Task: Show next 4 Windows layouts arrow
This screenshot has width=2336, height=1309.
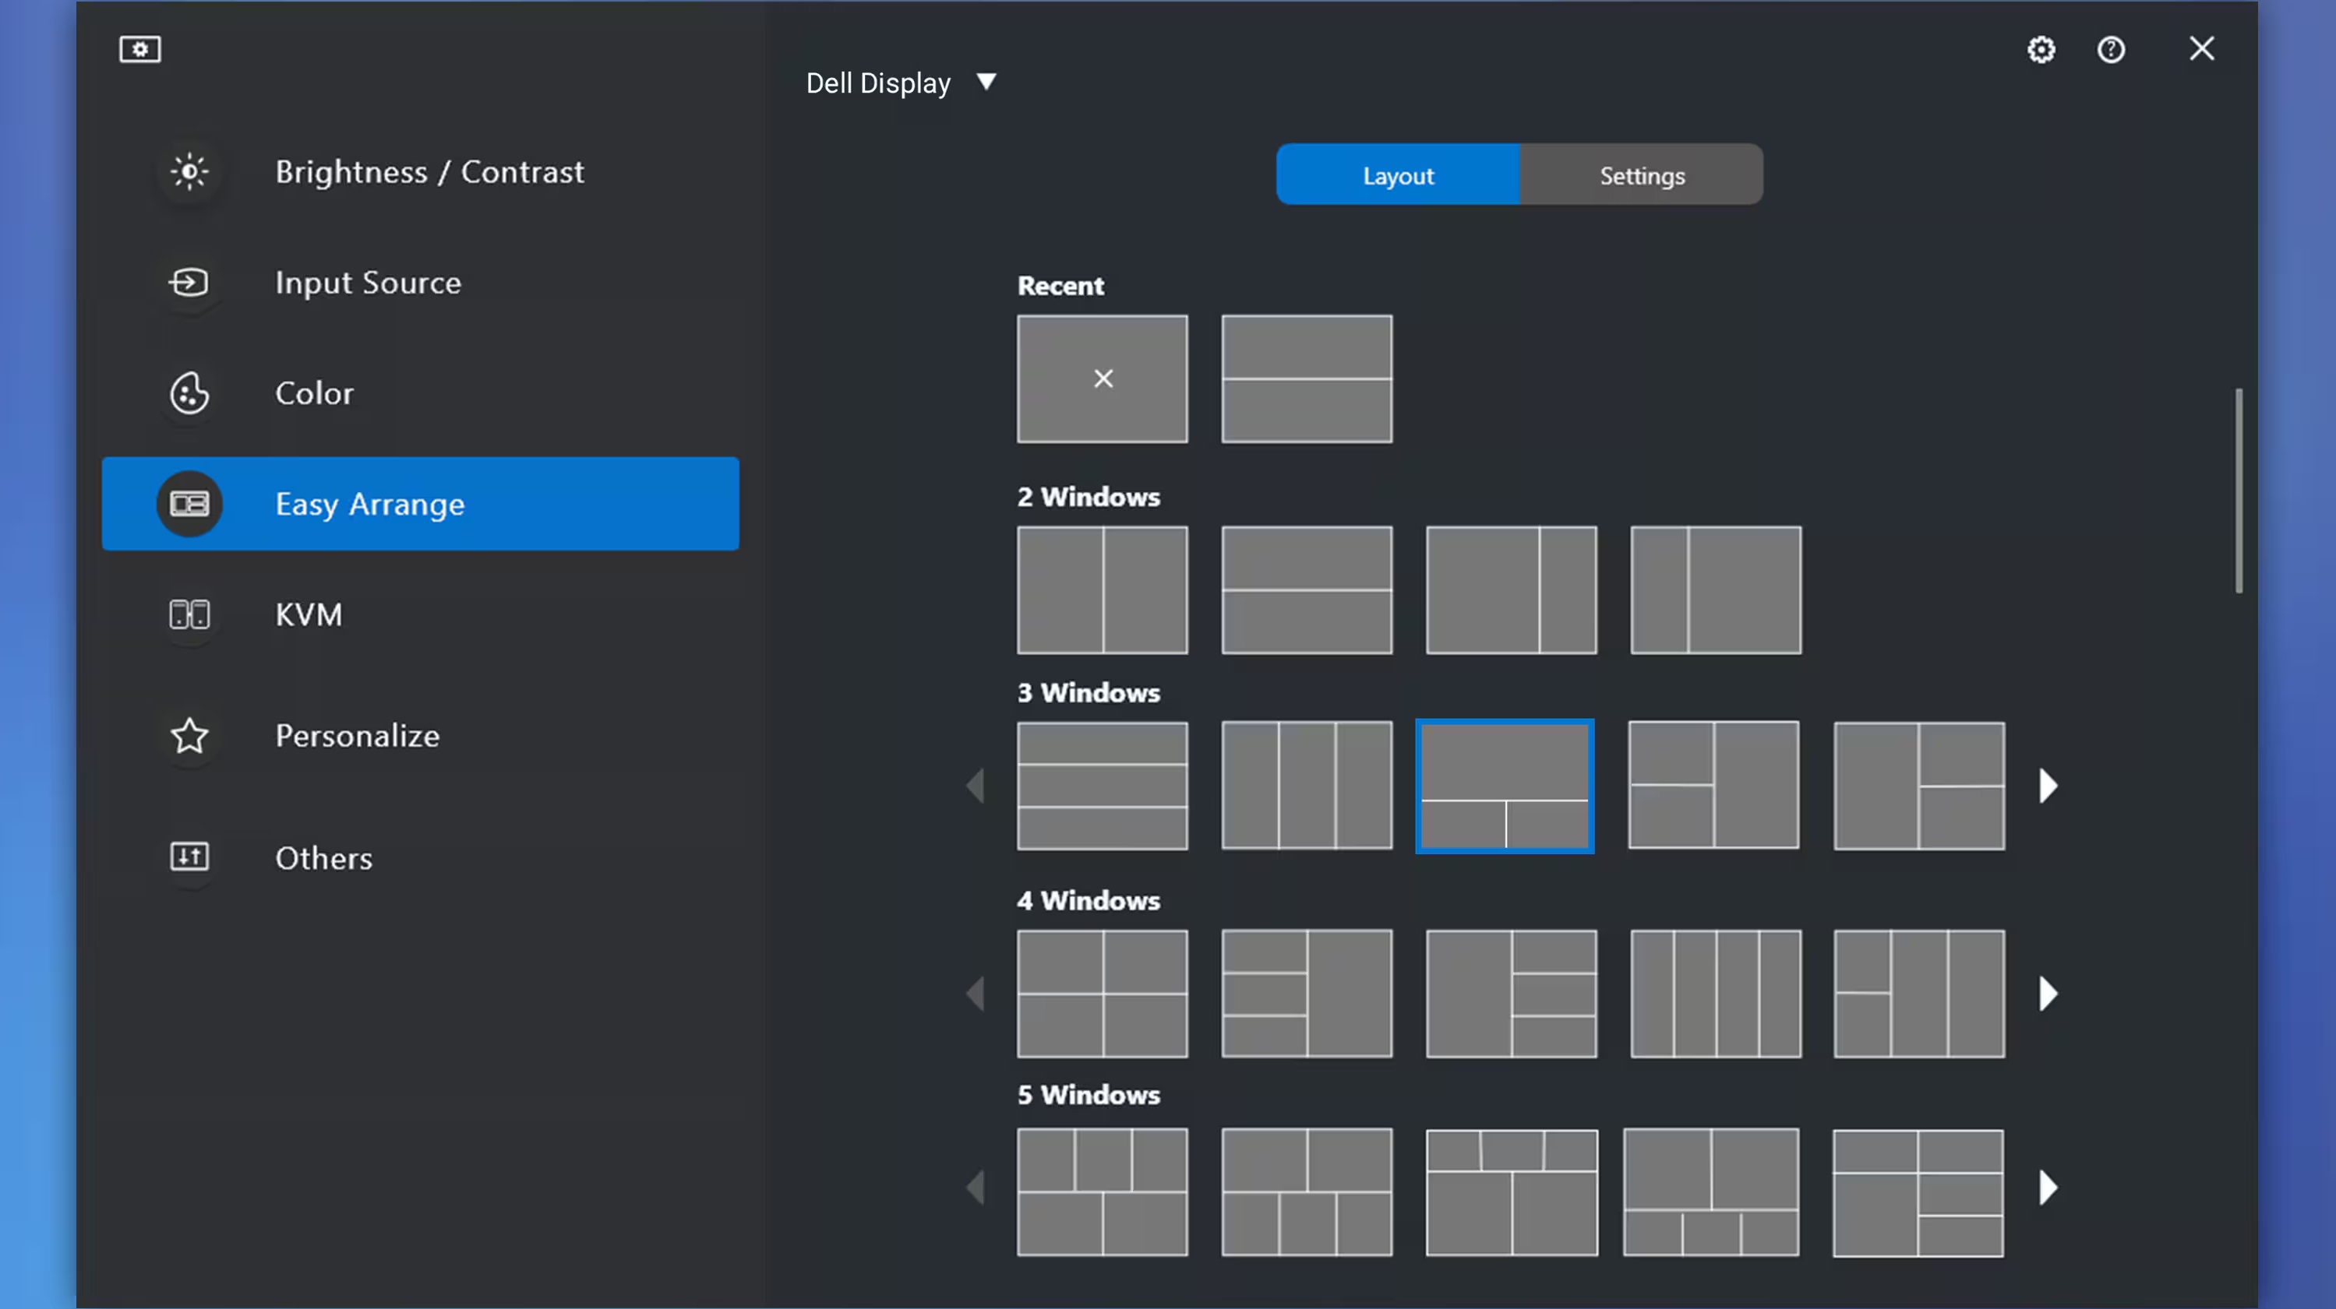Action: coord(2048,994)
